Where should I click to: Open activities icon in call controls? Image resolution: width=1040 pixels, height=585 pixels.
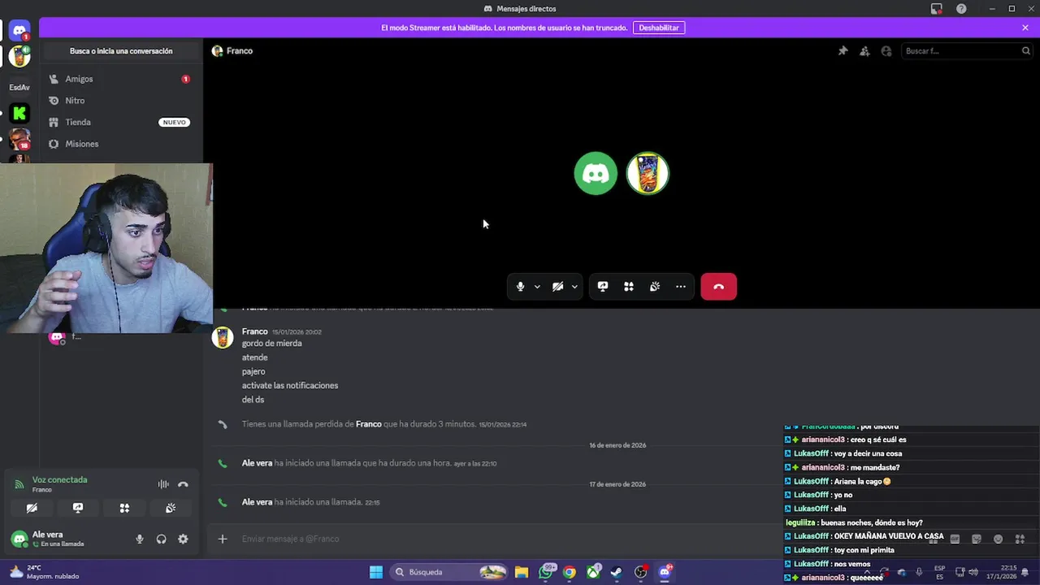pos(629,287)
